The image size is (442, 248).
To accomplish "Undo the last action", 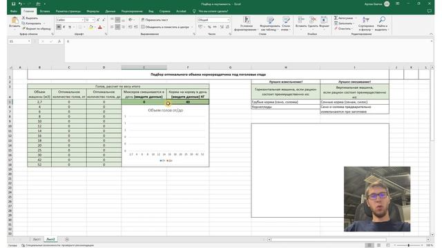I will point(20,4).
